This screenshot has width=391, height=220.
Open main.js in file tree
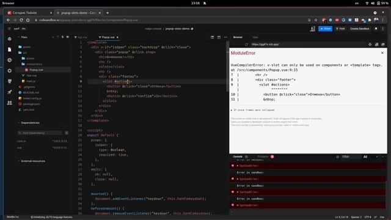coord(31,81)
